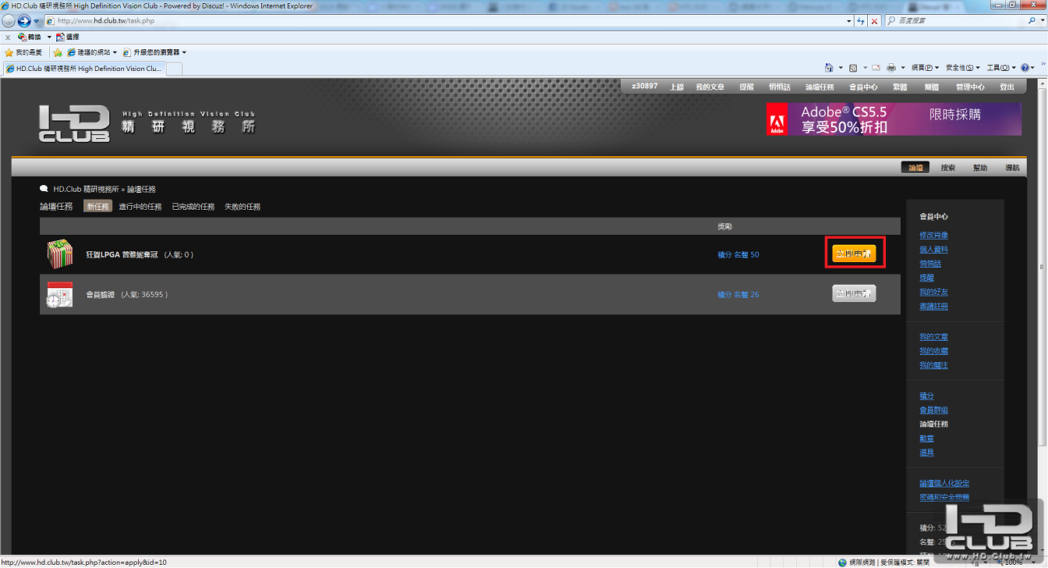Viewport: 1048px width, 568px height.
Task: Open recent pages dropdown beside forward arrow
Action: (35, 21)
